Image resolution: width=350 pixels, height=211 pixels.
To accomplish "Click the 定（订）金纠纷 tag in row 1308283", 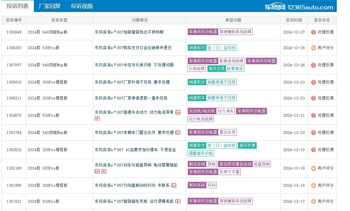I will 221,48.
